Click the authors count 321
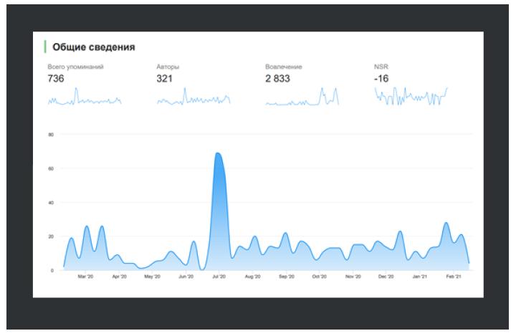 click(164, 78)
